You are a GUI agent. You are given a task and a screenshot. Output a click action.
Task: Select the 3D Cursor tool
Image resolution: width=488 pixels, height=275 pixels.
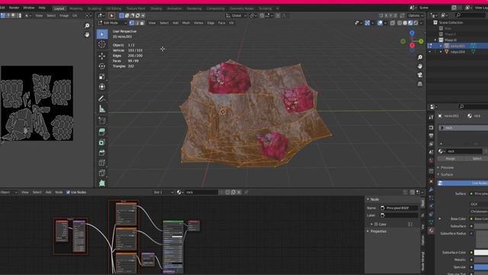[x=102, y=44]
